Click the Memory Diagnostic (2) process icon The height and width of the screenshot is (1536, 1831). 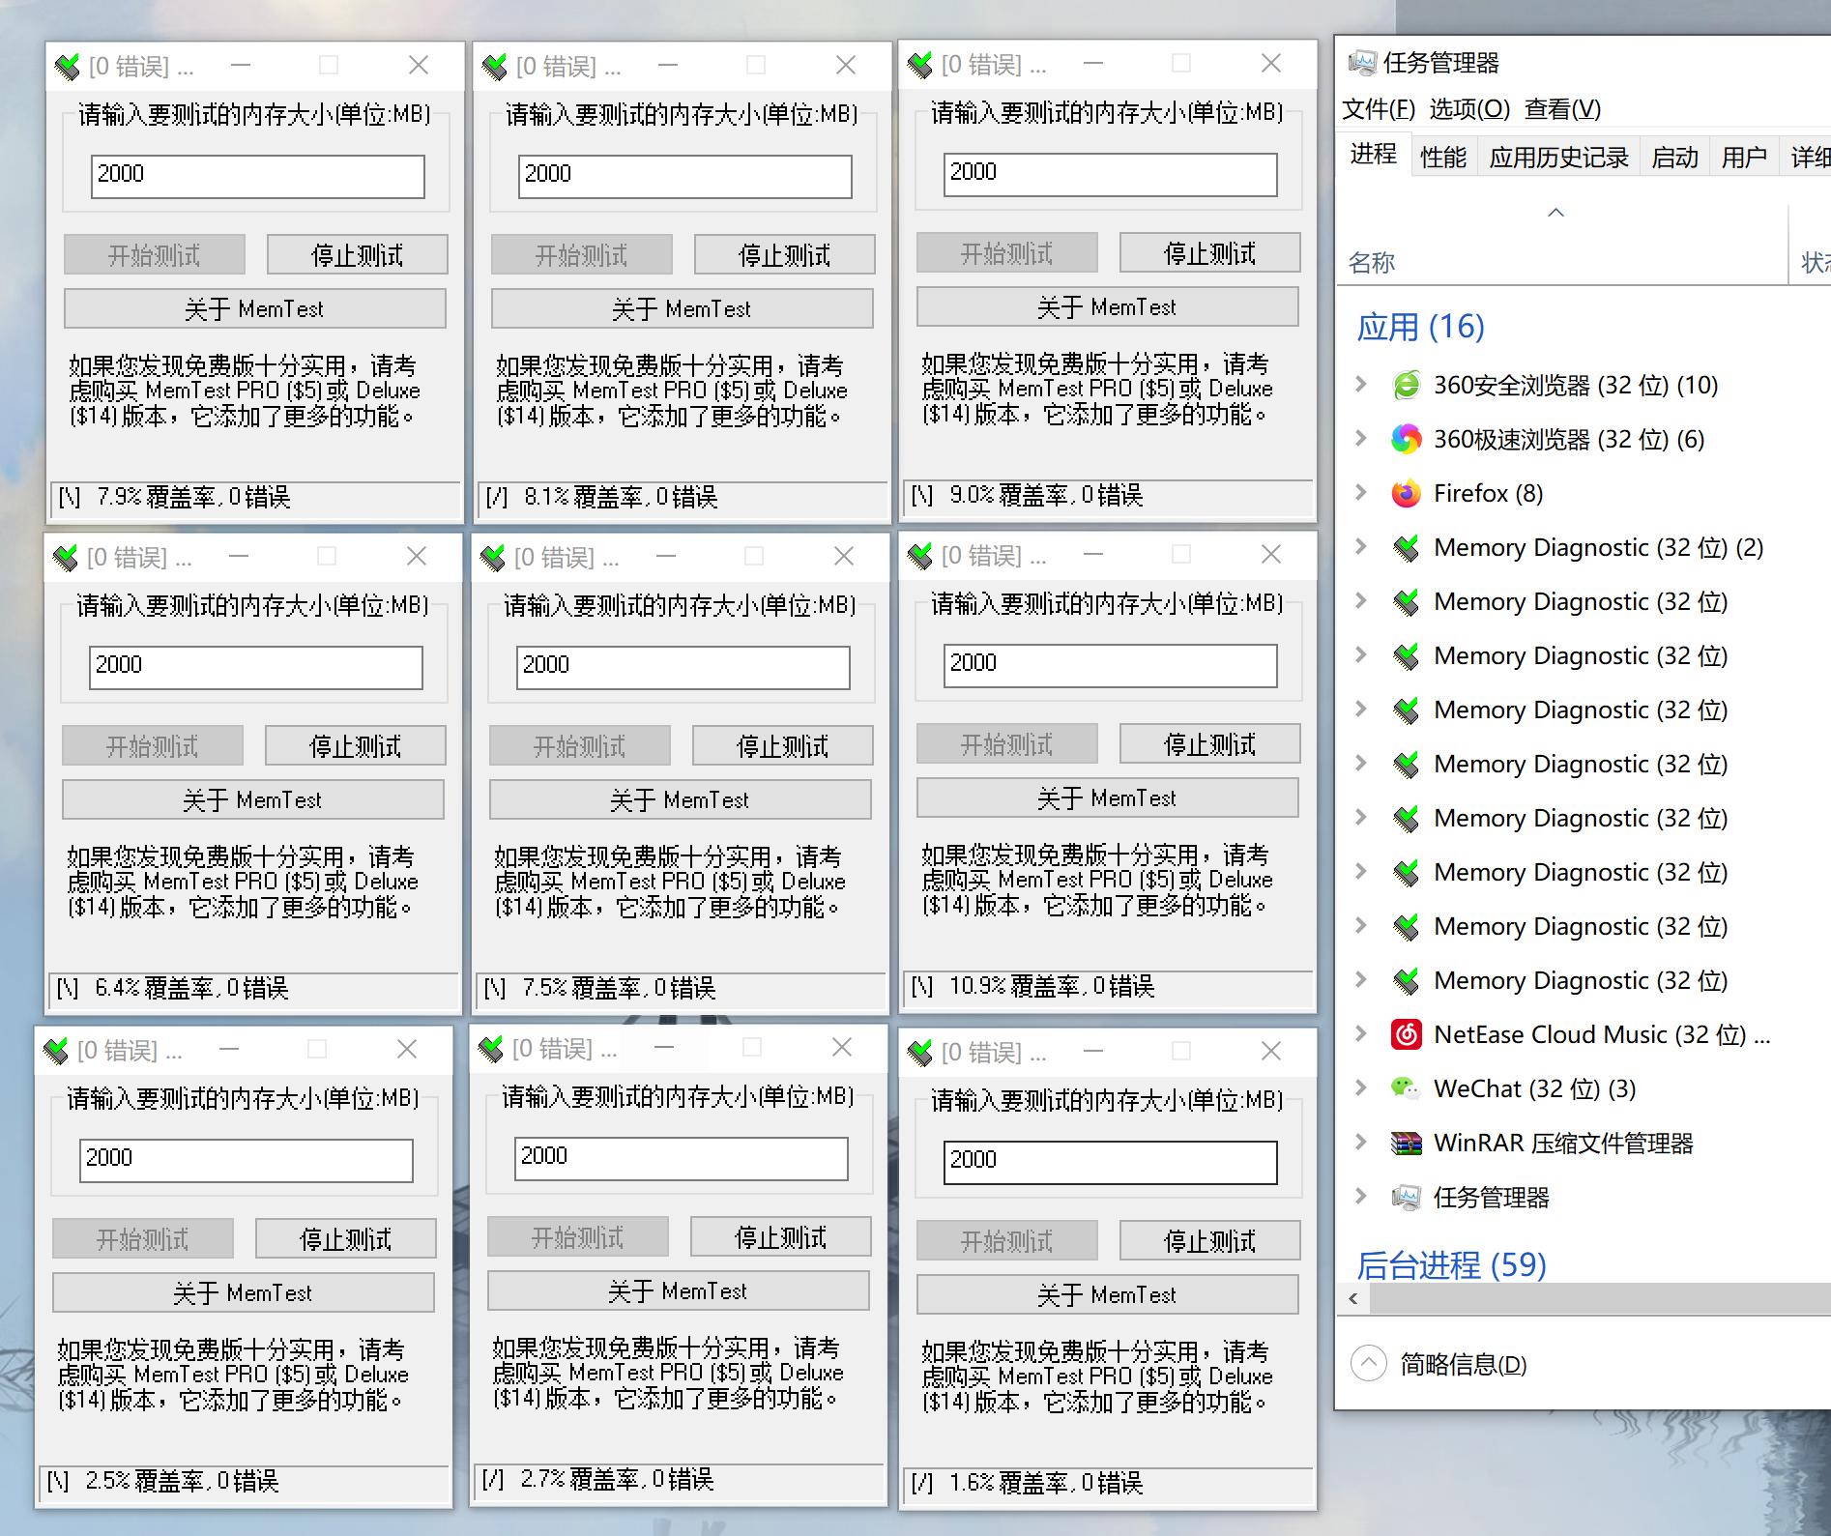click(x=1406, y=548)
